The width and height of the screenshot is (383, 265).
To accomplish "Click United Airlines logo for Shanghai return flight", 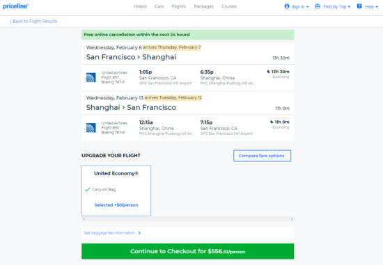I will pos(91,128).
